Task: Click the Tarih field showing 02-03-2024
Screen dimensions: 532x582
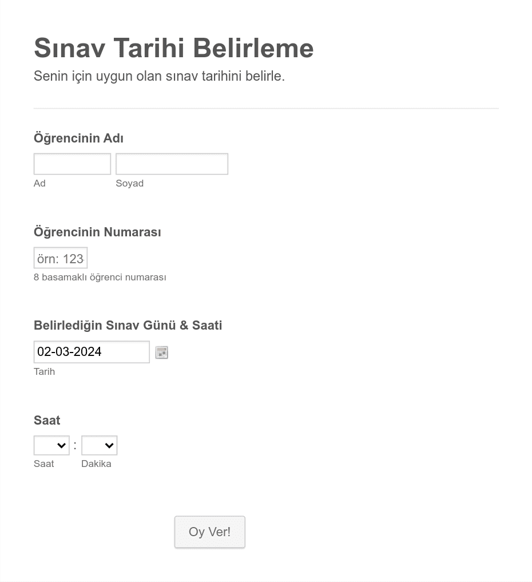Action: [x=92, y=352]
